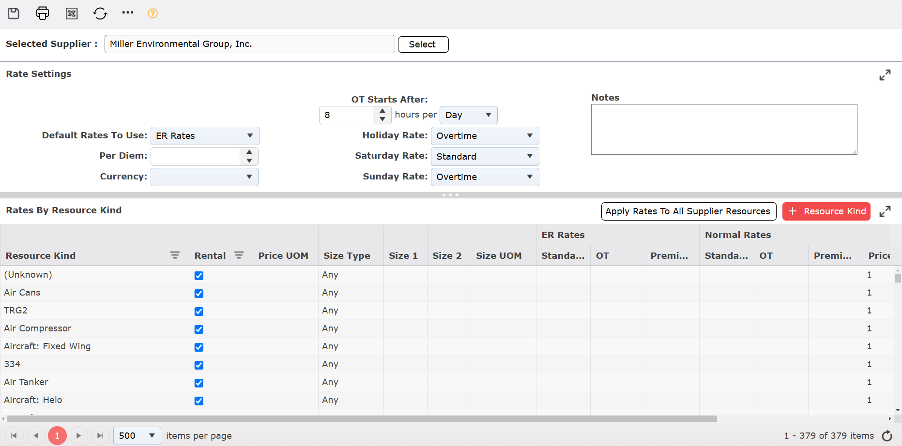Expand the Rate Settings panel fullscreen

(886, 75)
